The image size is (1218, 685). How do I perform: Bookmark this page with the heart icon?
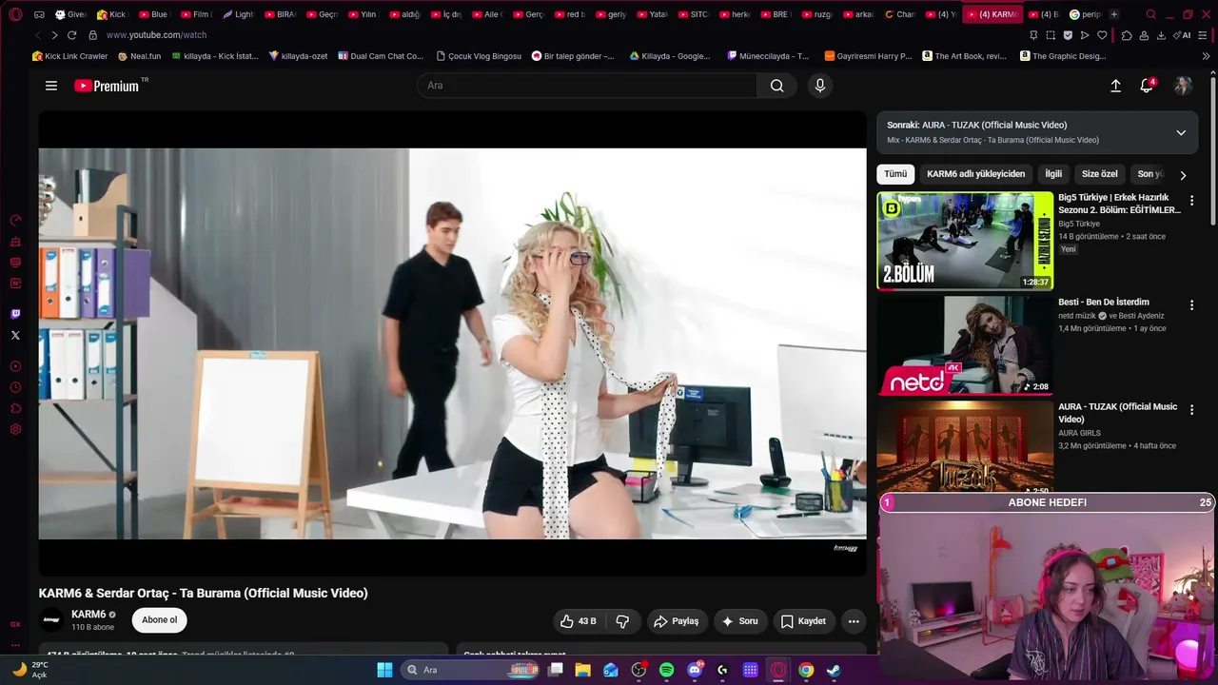click(1102, 35)
